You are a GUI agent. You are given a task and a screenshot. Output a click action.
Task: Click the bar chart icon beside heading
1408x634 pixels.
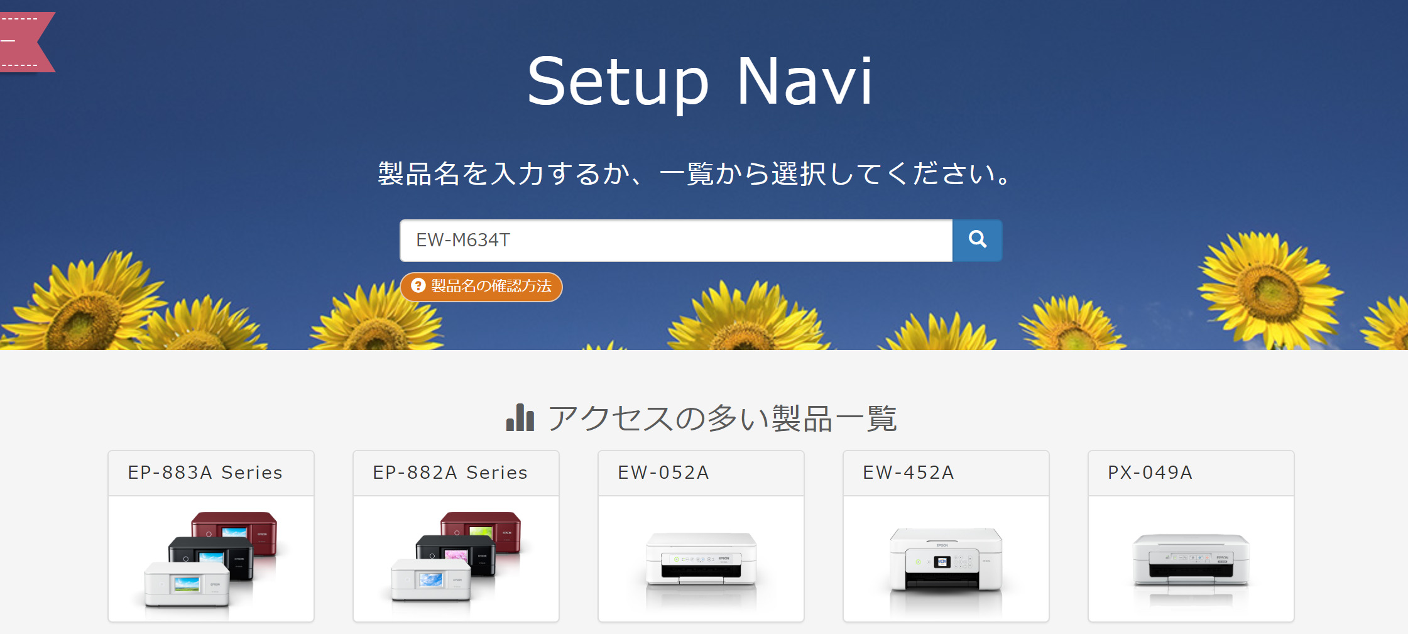[520, 418]
